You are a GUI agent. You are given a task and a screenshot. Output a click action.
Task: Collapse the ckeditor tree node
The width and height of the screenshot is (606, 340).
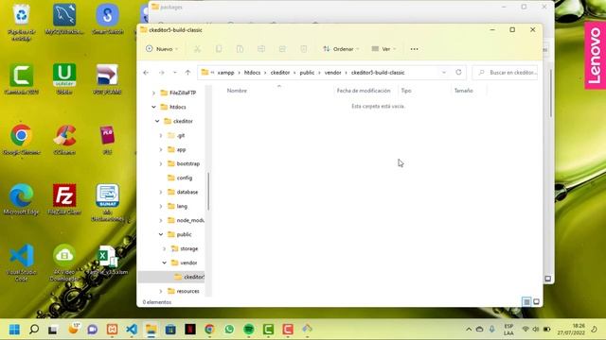157,121
